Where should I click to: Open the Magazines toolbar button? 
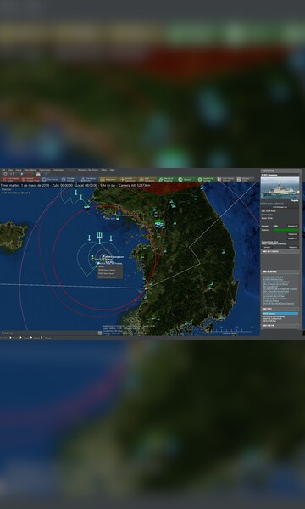pos(108,179)
